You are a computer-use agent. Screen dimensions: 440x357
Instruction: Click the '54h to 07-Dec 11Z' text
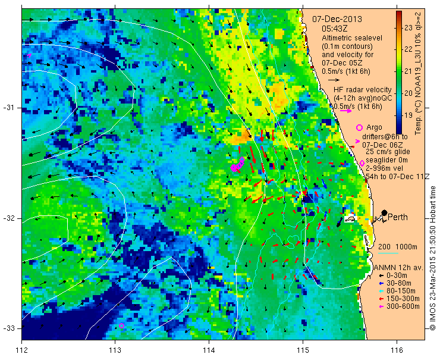(x=398, y=176)
